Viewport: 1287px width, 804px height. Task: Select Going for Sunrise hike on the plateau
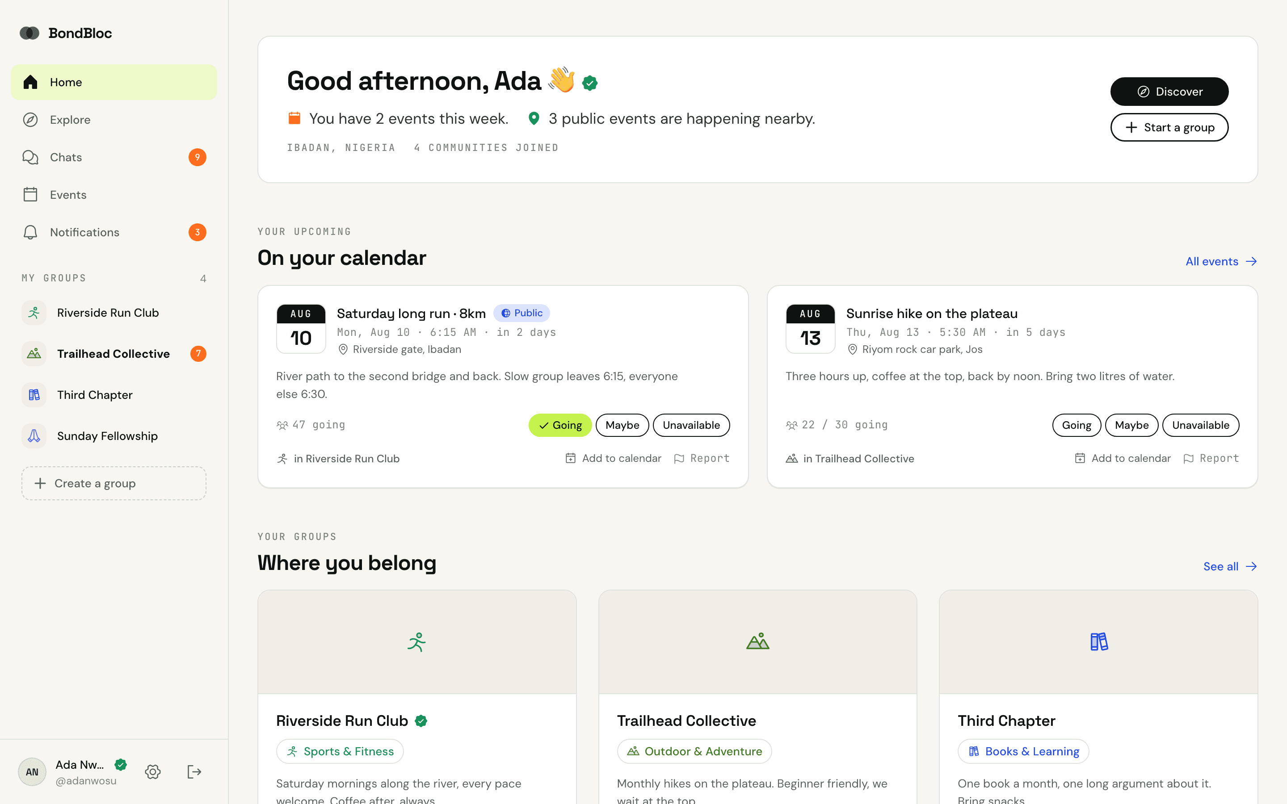1077,425
